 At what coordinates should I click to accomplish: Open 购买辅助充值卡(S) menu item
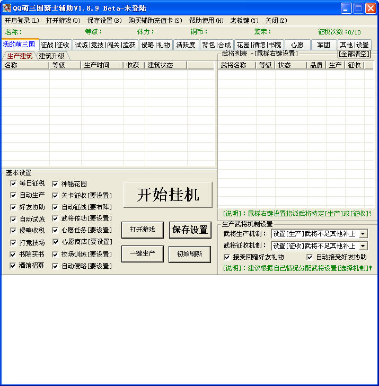pos(155,21)
